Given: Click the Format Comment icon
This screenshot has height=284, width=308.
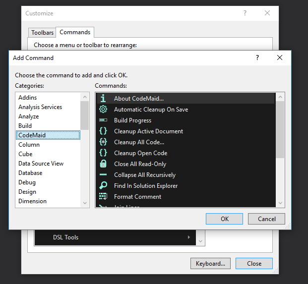Looking at the screenshot, I should click(x=103, y=196).
